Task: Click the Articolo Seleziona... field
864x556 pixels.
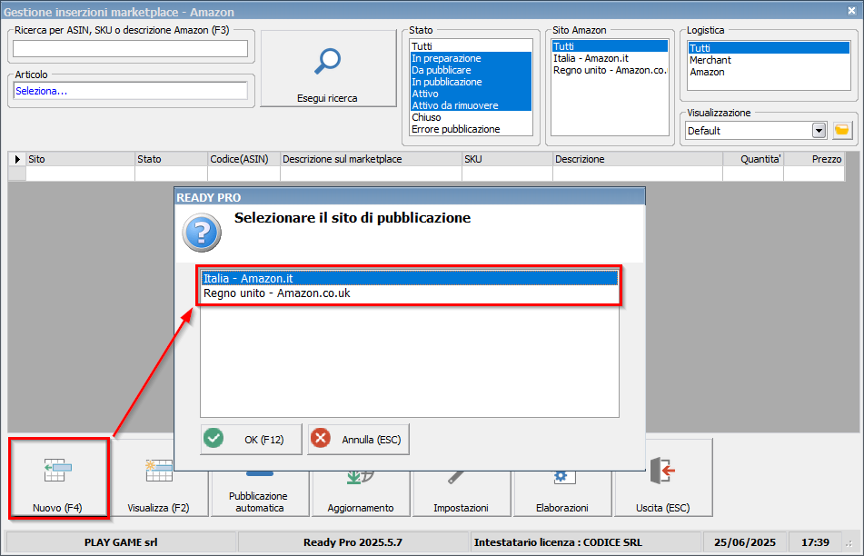Action: (130, 91)
